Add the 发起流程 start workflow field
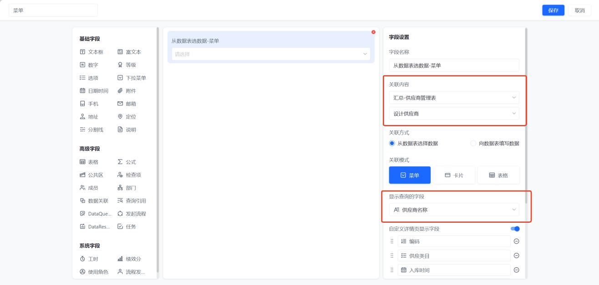Screen dimensions: 599x285 [132, 214]
